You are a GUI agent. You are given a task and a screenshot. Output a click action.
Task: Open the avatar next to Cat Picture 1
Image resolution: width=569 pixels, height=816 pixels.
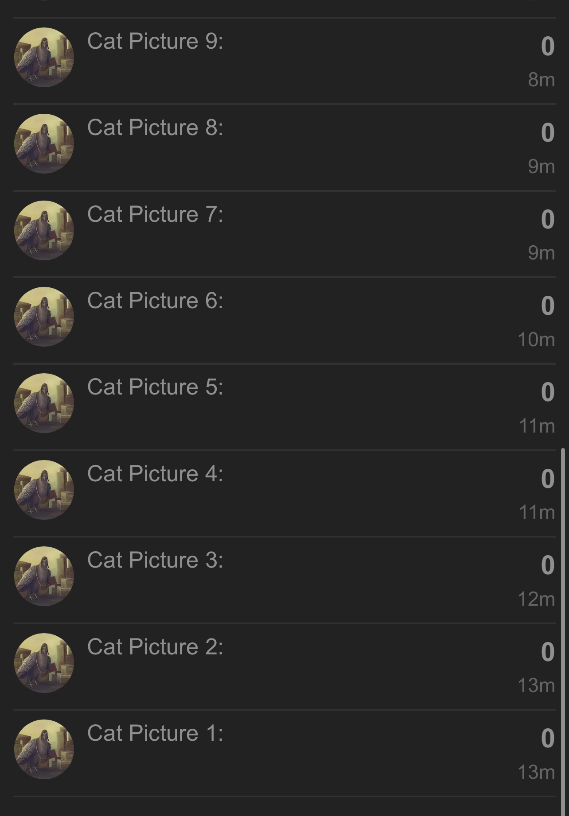tap(44, 750)
